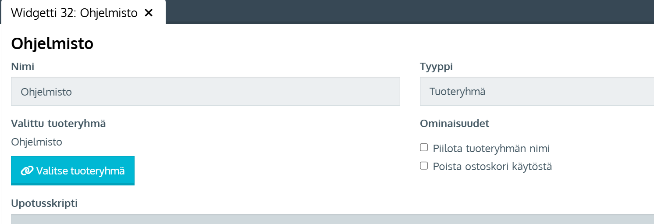Click the Nimi field label
This screenshot has width=654, height=224.
pos(23,67)
